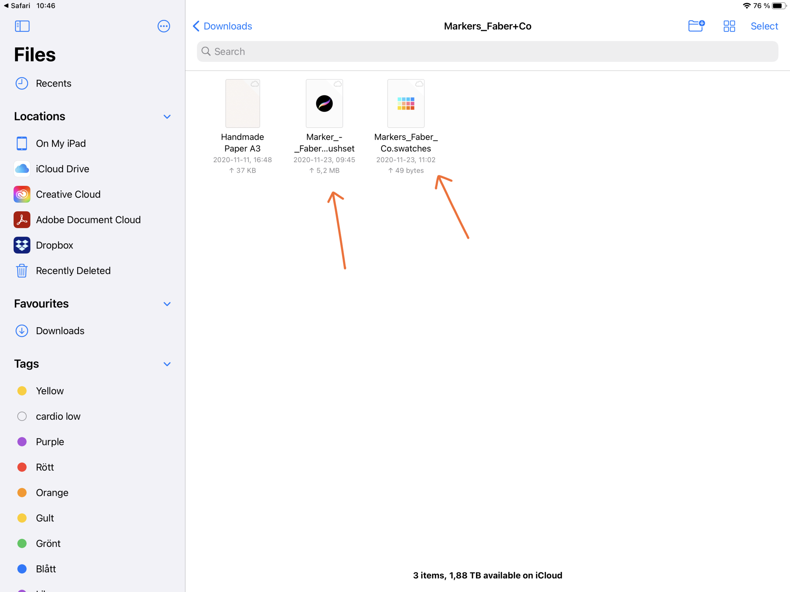Collapse the Tags section
This screenshot has width=790, height=592.
pos(167,364)
